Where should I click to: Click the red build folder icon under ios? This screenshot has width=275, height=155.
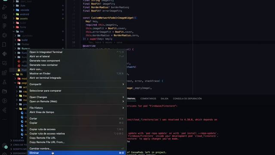19,40
